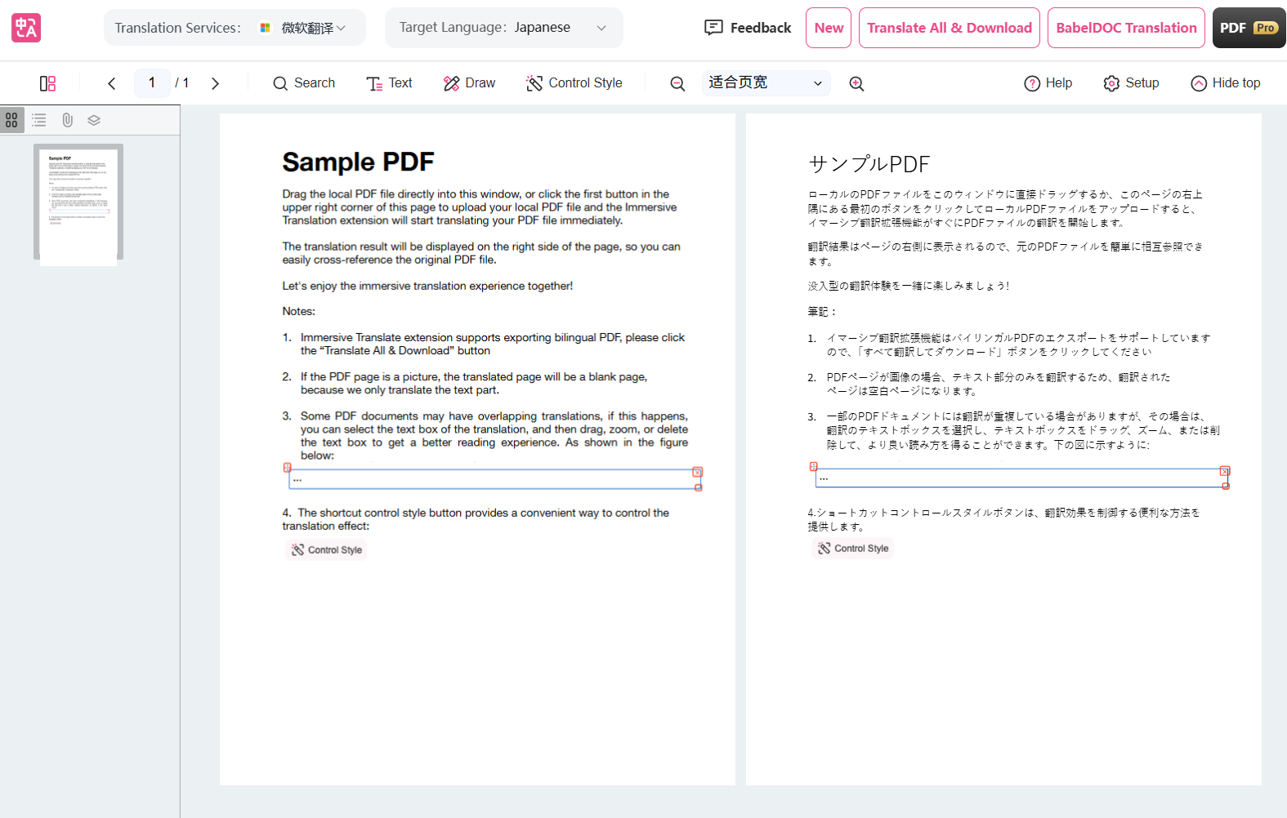This screenshot has width=1287, height=818.
Task: Open the Draw tool
Action: pos(469,83)
